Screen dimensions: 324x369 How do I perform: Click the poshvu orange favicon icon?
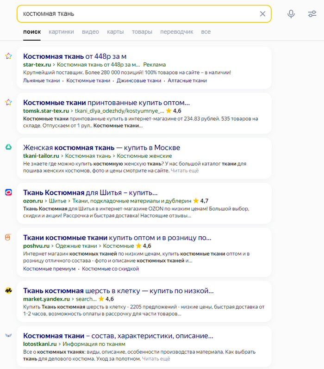tap(8, 237)
